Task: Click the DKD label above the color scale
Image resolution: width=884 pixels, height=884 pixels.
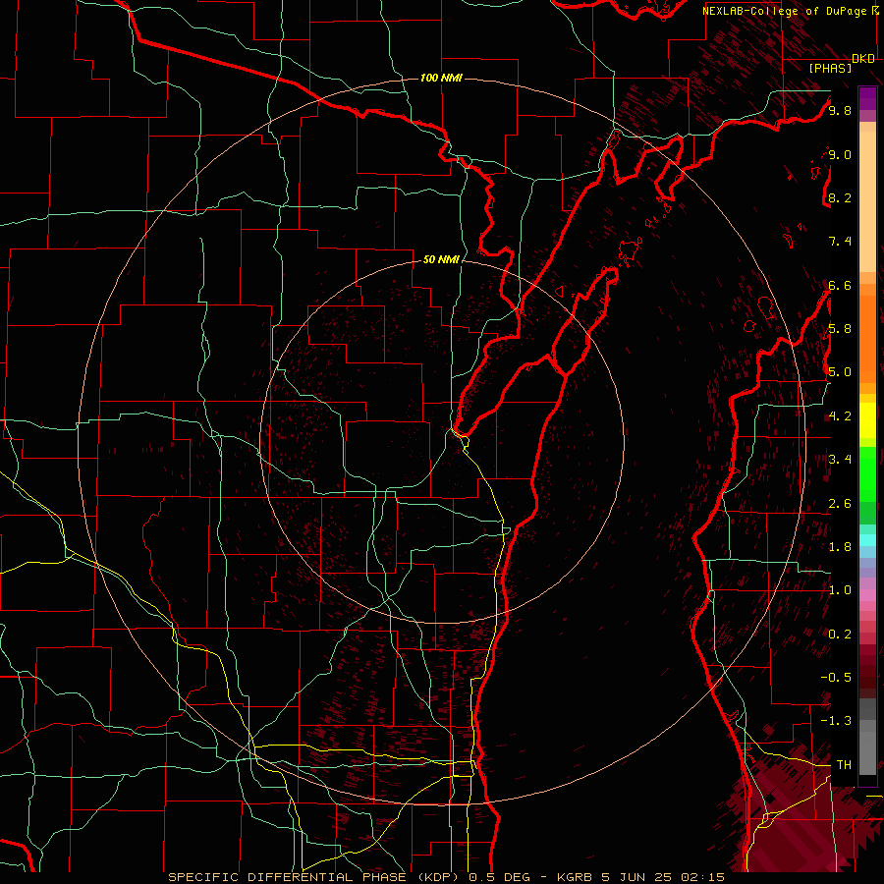Action: [x=863, y=59]
